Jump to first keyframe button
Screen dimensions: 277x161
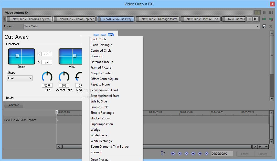(173, 154)
